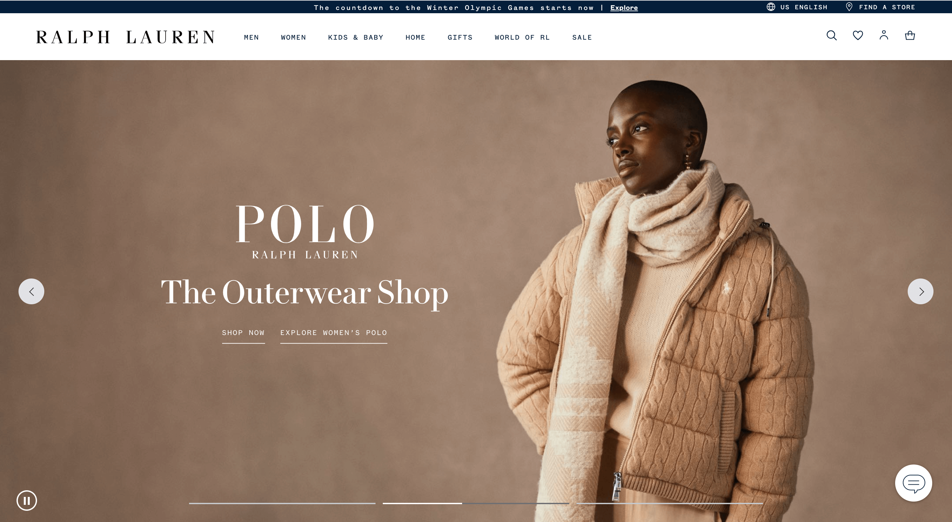Open the account profile icon
The height and width of the screenshot is (522, 952).
884,35
